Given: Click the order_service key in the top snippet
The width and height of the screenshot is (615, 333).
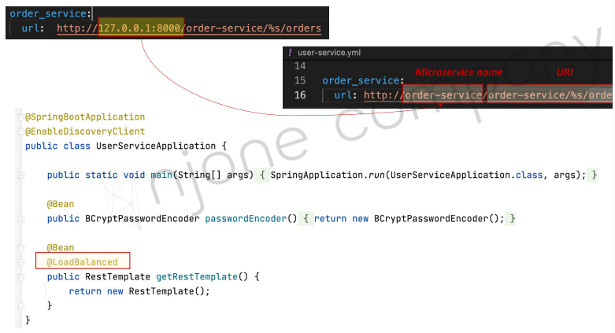Looking at the screenshot, I should (48, 13).
